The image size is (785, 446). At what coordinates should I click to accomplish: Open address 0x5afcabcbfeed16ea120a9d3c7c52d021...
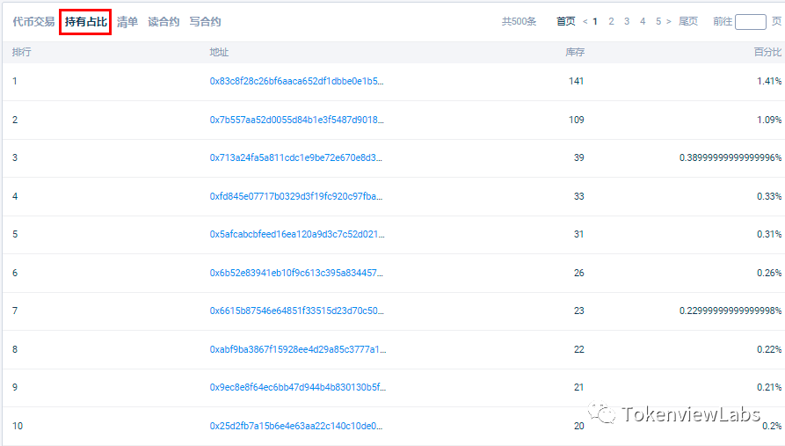[297, 234]
